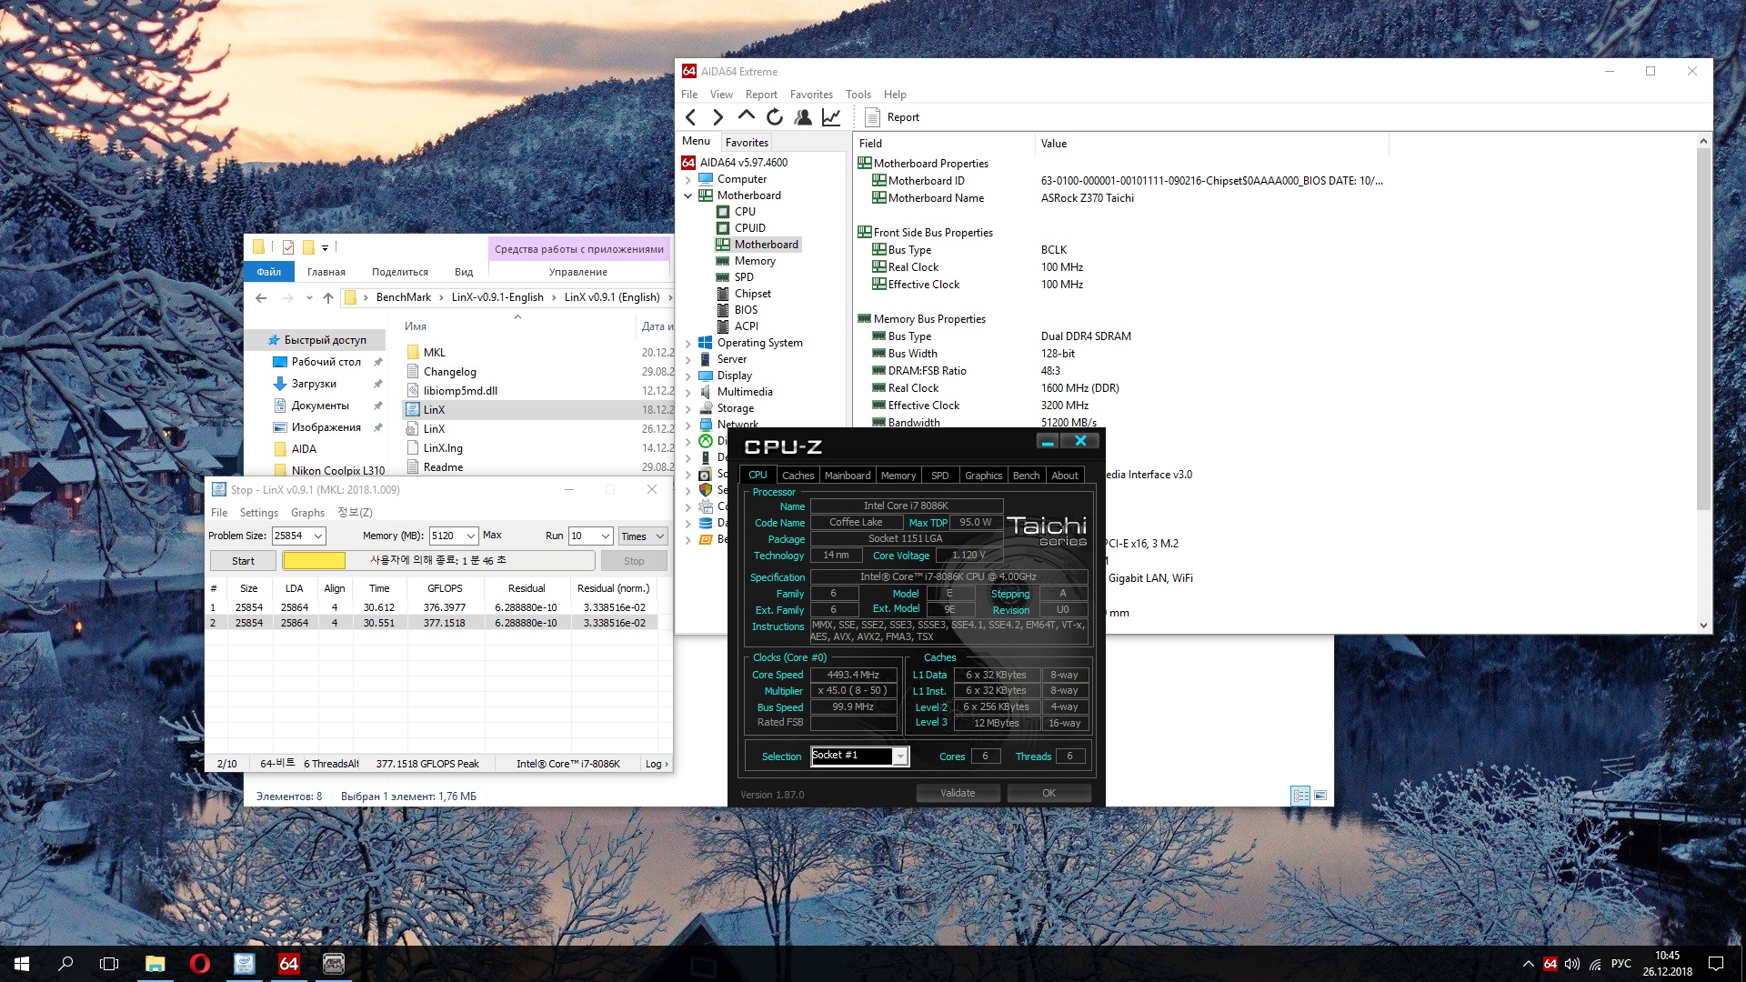Open the Problem Size dropdown in LinX
The height and width of the screenshot is (982, 1746).
tap(318, 536)
